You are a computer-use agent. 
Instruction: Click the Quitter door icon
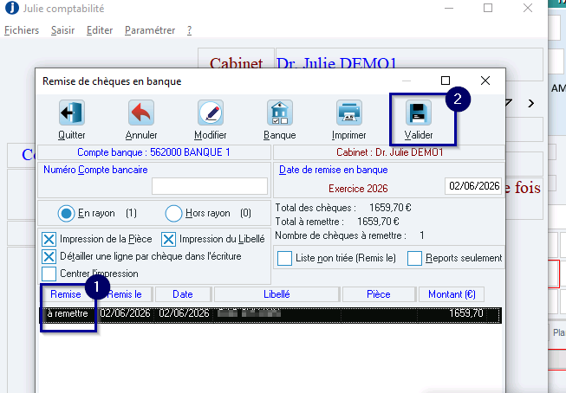pyautogui.click(x=71, y=113)
